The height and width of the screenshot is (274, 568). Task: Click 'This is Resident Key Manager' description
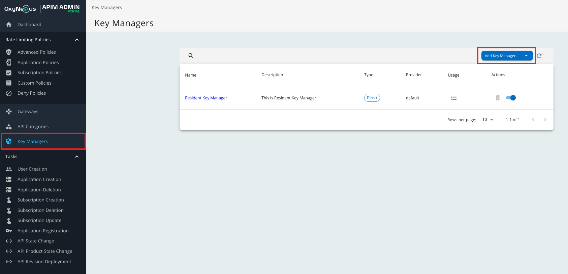[289, 98]
